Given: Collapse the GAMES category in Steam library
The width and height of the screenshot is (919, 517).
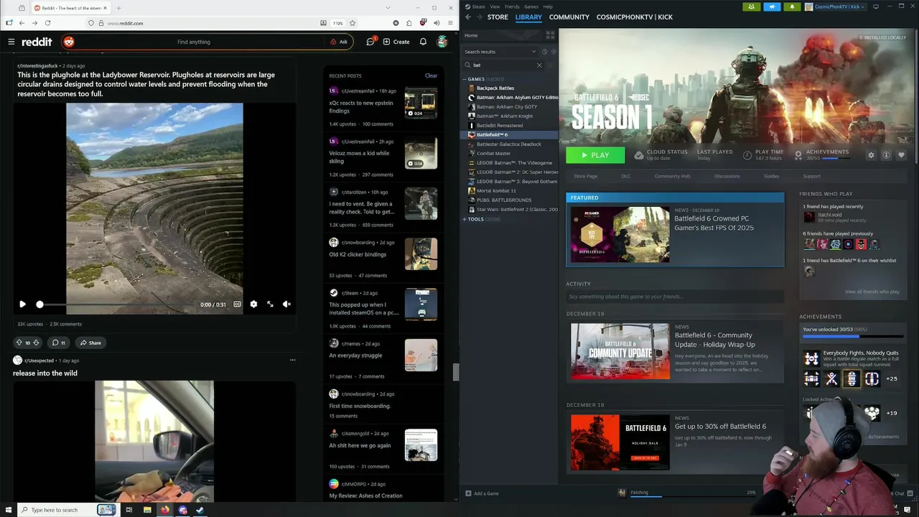Looking at the screenshot, I should (x=465, y=79).
